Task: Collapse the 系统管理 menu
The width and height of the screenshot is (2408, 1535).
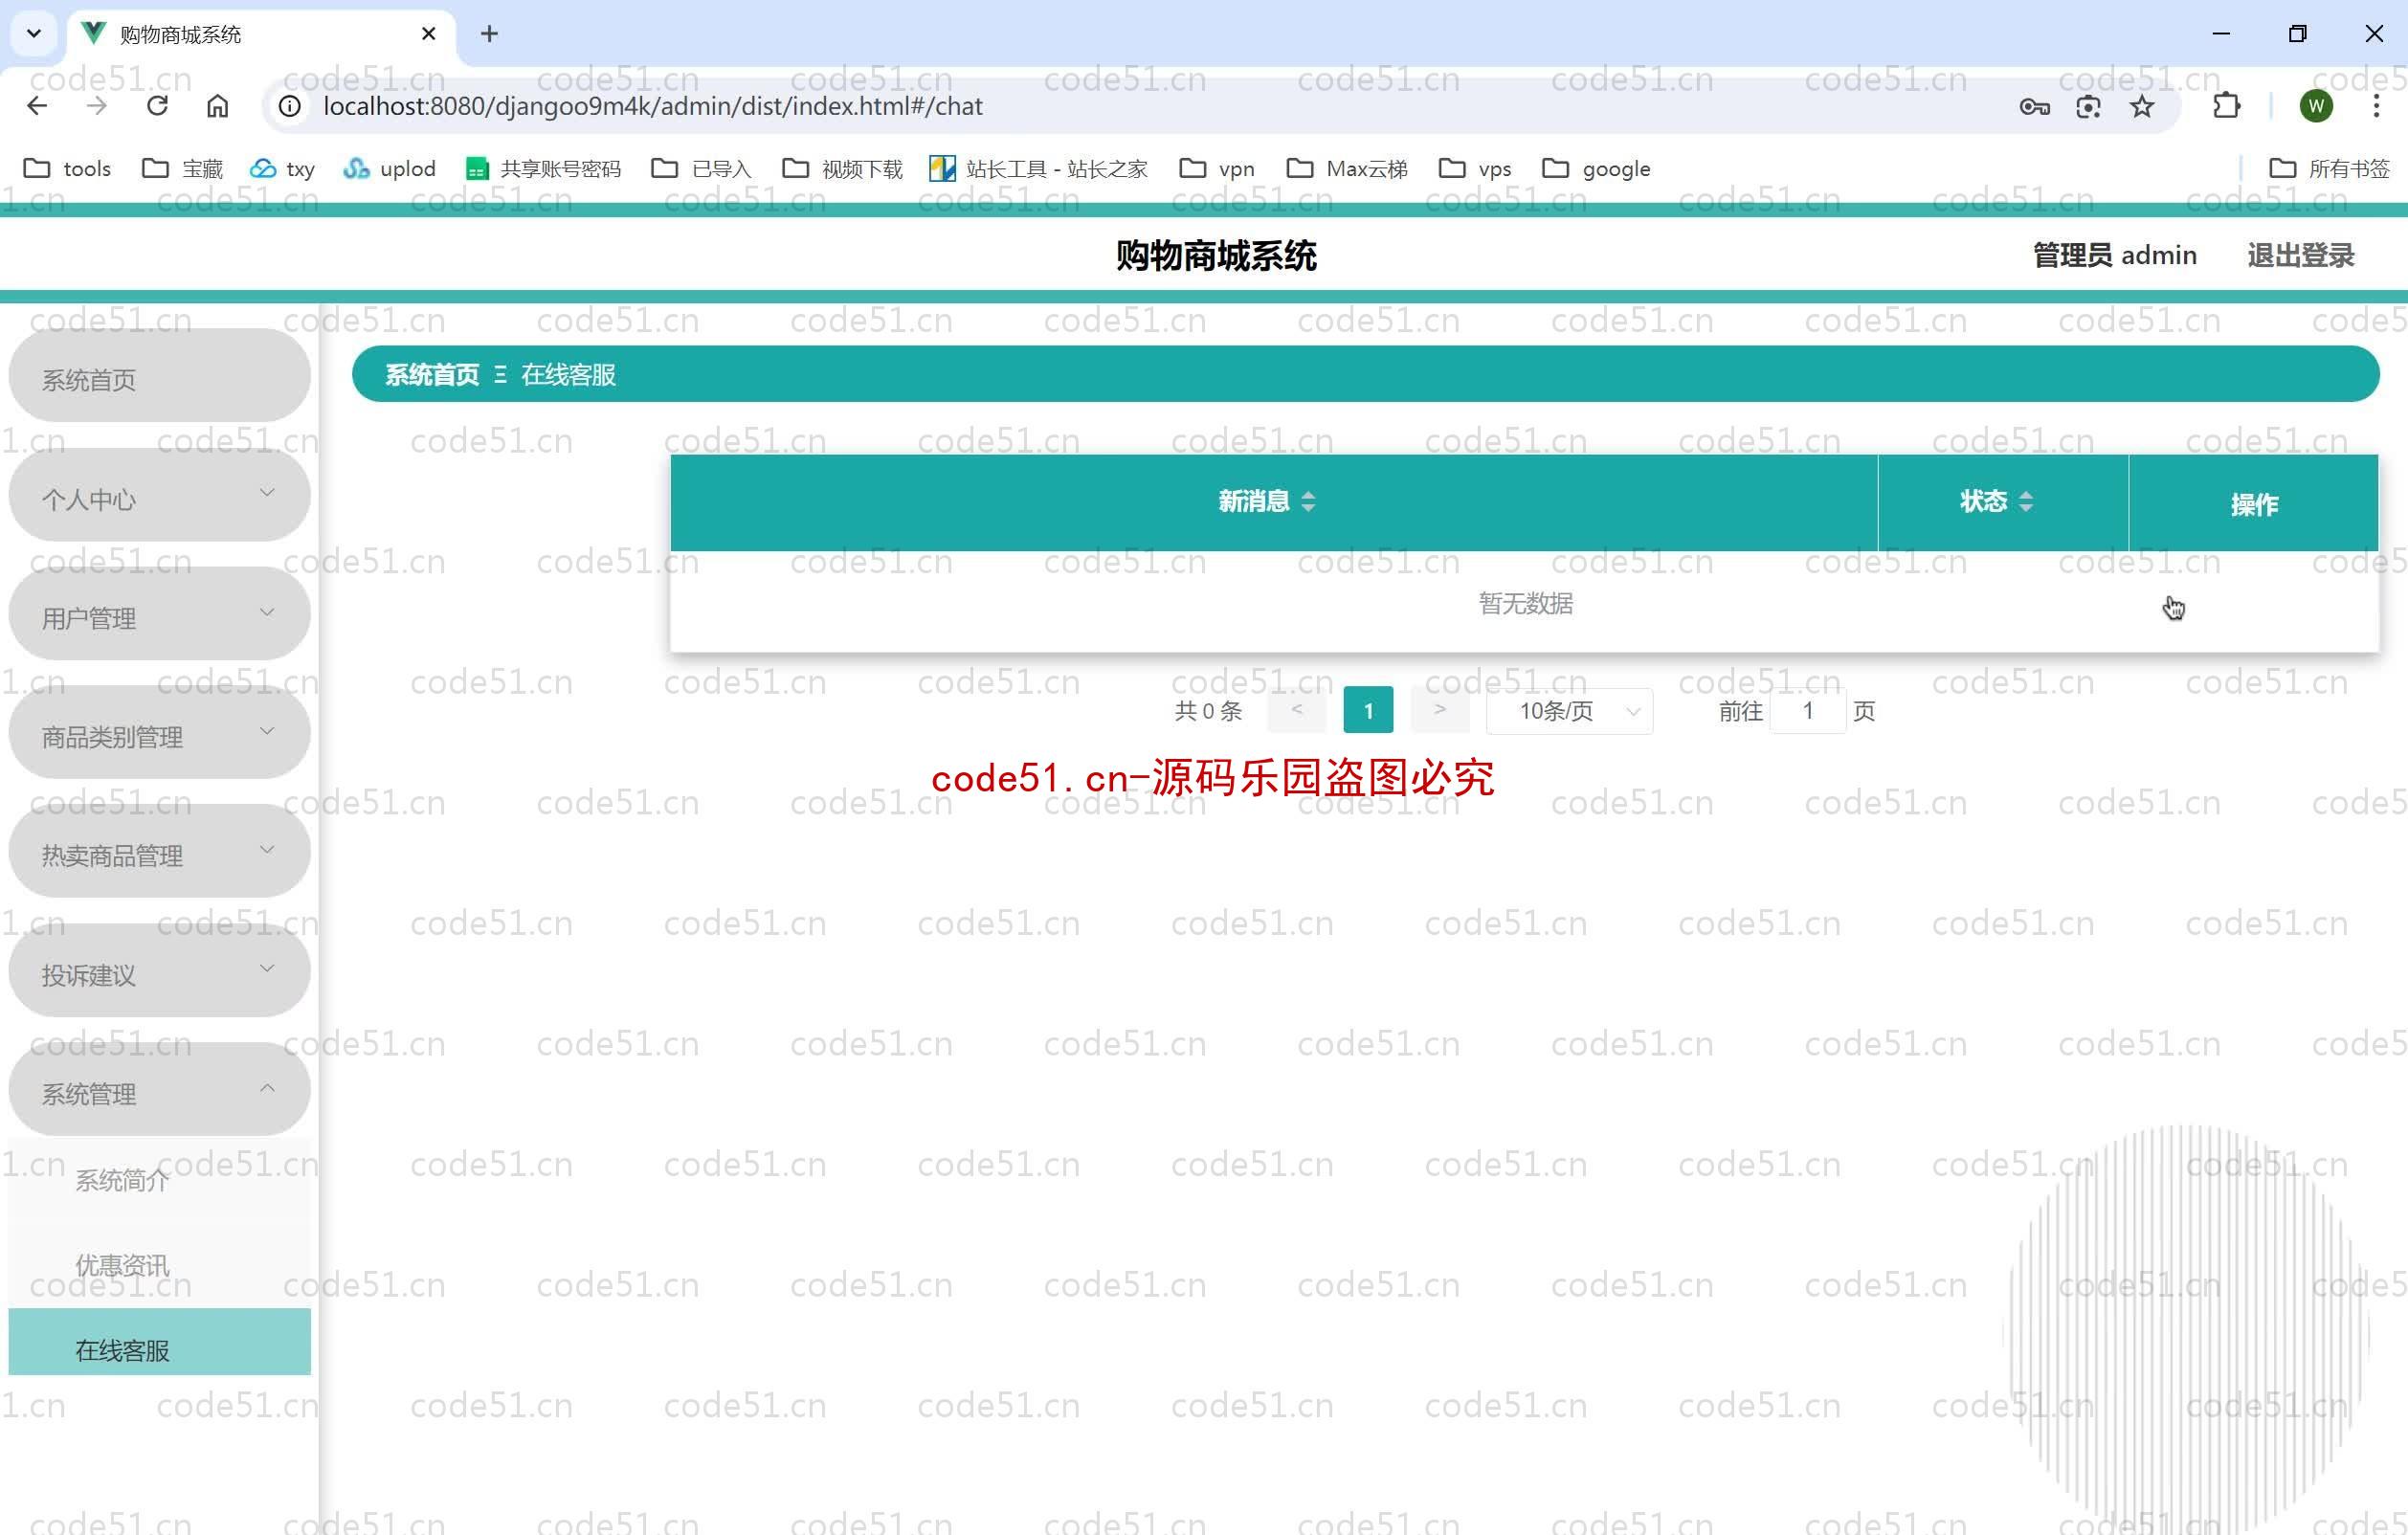Action: tap(159, 1091)
